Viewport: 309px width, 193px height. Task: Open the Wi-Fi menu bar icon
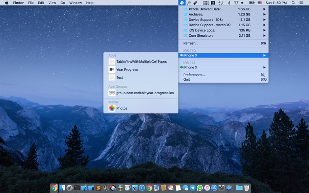pos(236,3)
